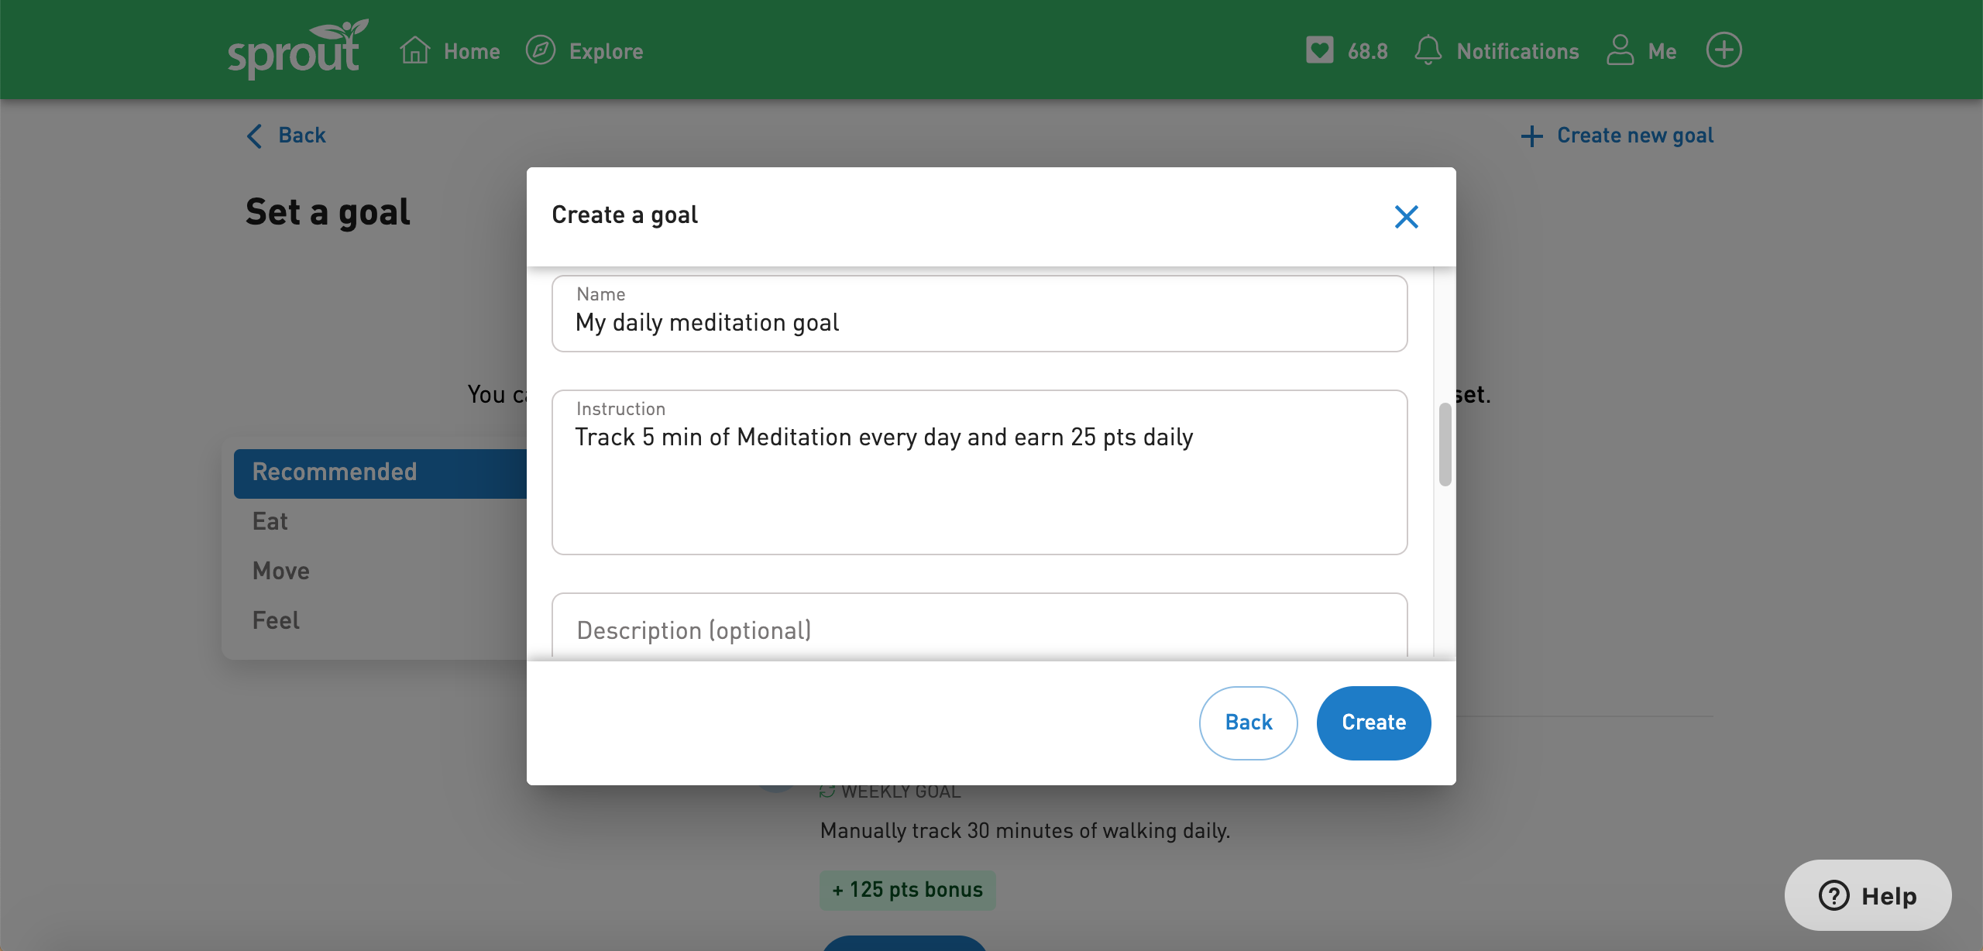Click the Create button to save goal
The image size is (1983, 951).
(x=1373, y=722)
